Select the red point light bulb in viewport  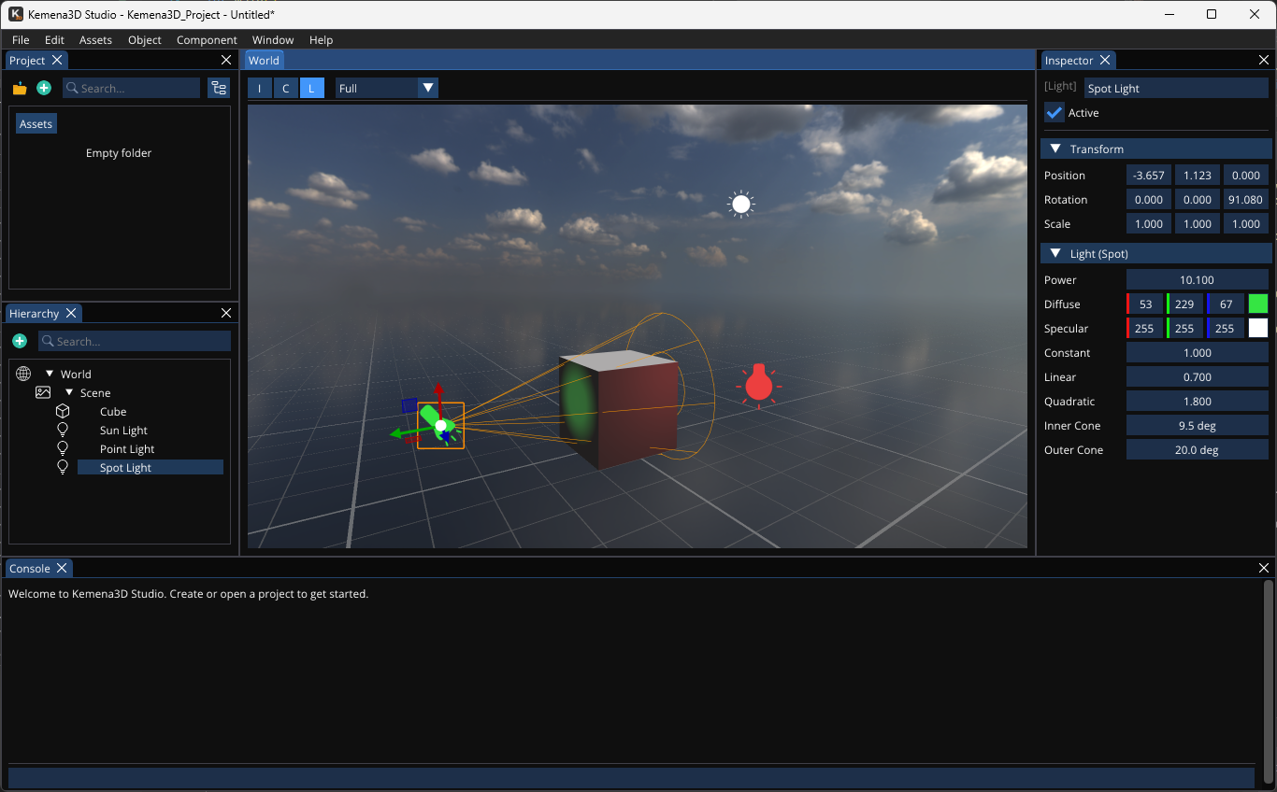758,384
